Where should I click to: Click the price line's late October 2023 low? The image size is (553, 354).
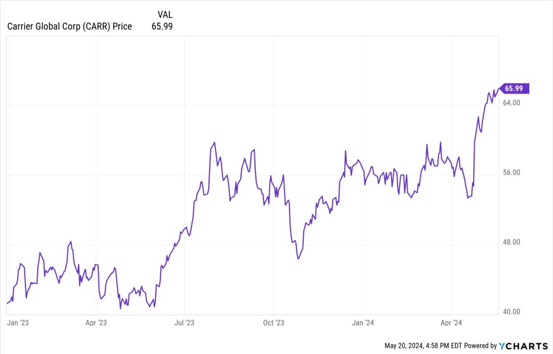(x=298, y=259)
